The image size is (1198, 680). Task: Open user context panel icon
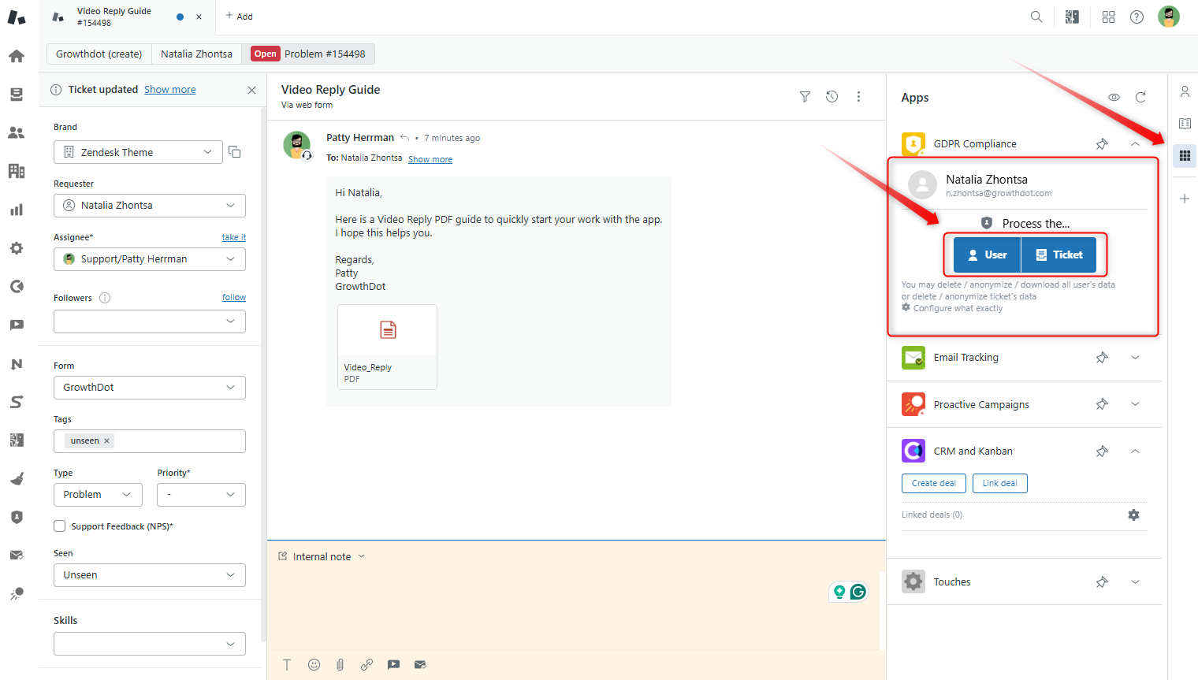point(1185,91)
